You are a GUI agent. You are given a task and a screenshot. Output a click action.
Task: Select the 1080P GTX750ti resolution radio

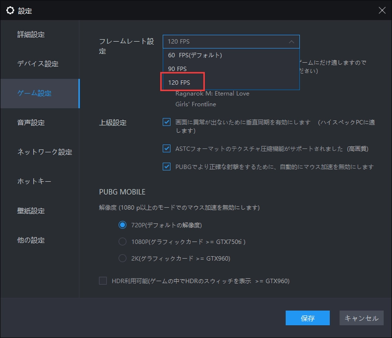[x=122, y=241]
